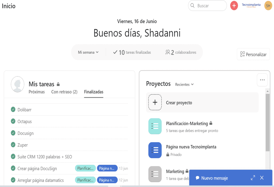Open the Arreglar página datamatics task

41,180
